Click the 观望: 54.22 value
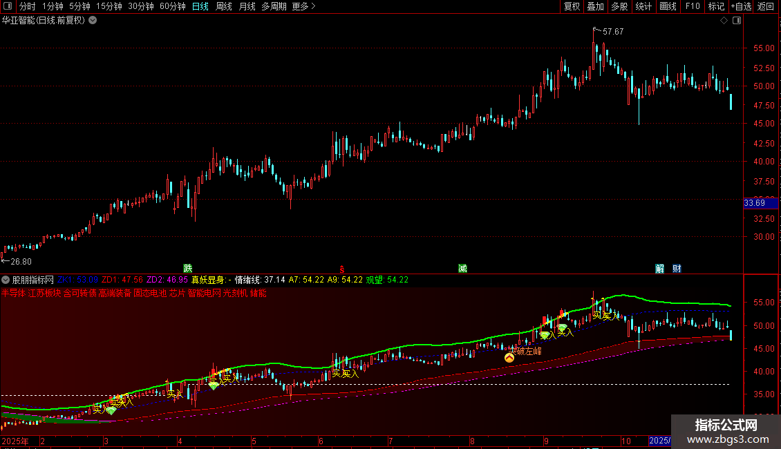The width and height of the screenshot is (781, 449). pos(387,280)
